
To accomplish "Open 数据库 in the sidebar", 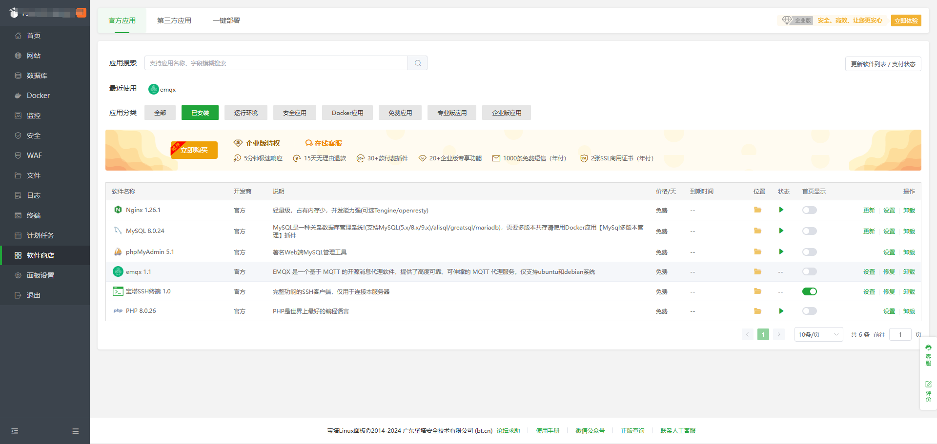I will click(45, 76).
